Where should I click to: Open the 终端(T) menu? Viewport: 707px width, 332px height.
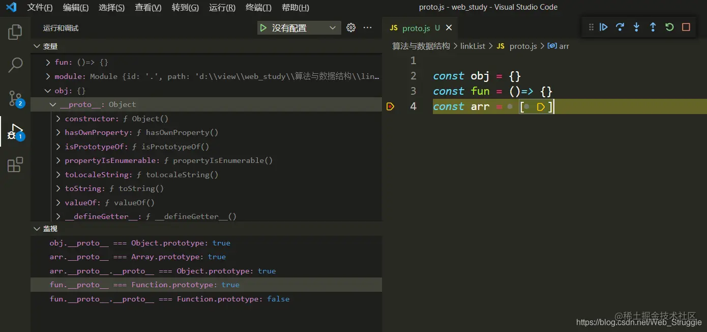coord(258,8)
